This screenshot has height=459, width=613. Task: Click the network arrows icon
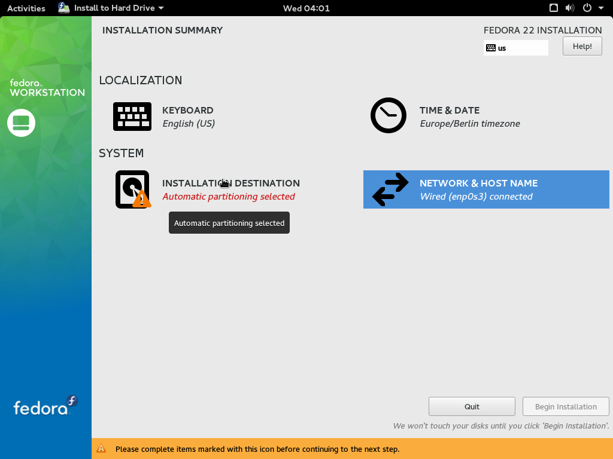[x=390, y=189]
